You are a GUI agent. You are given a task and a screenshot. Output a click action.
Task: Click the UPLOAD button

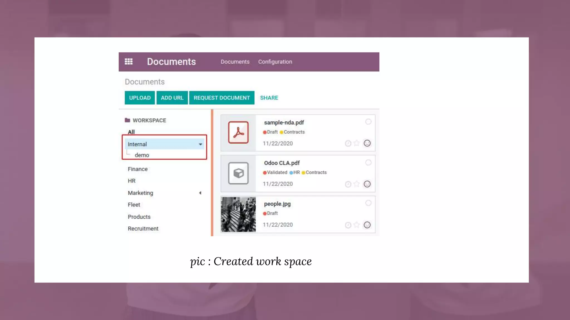tap(140, 98)
